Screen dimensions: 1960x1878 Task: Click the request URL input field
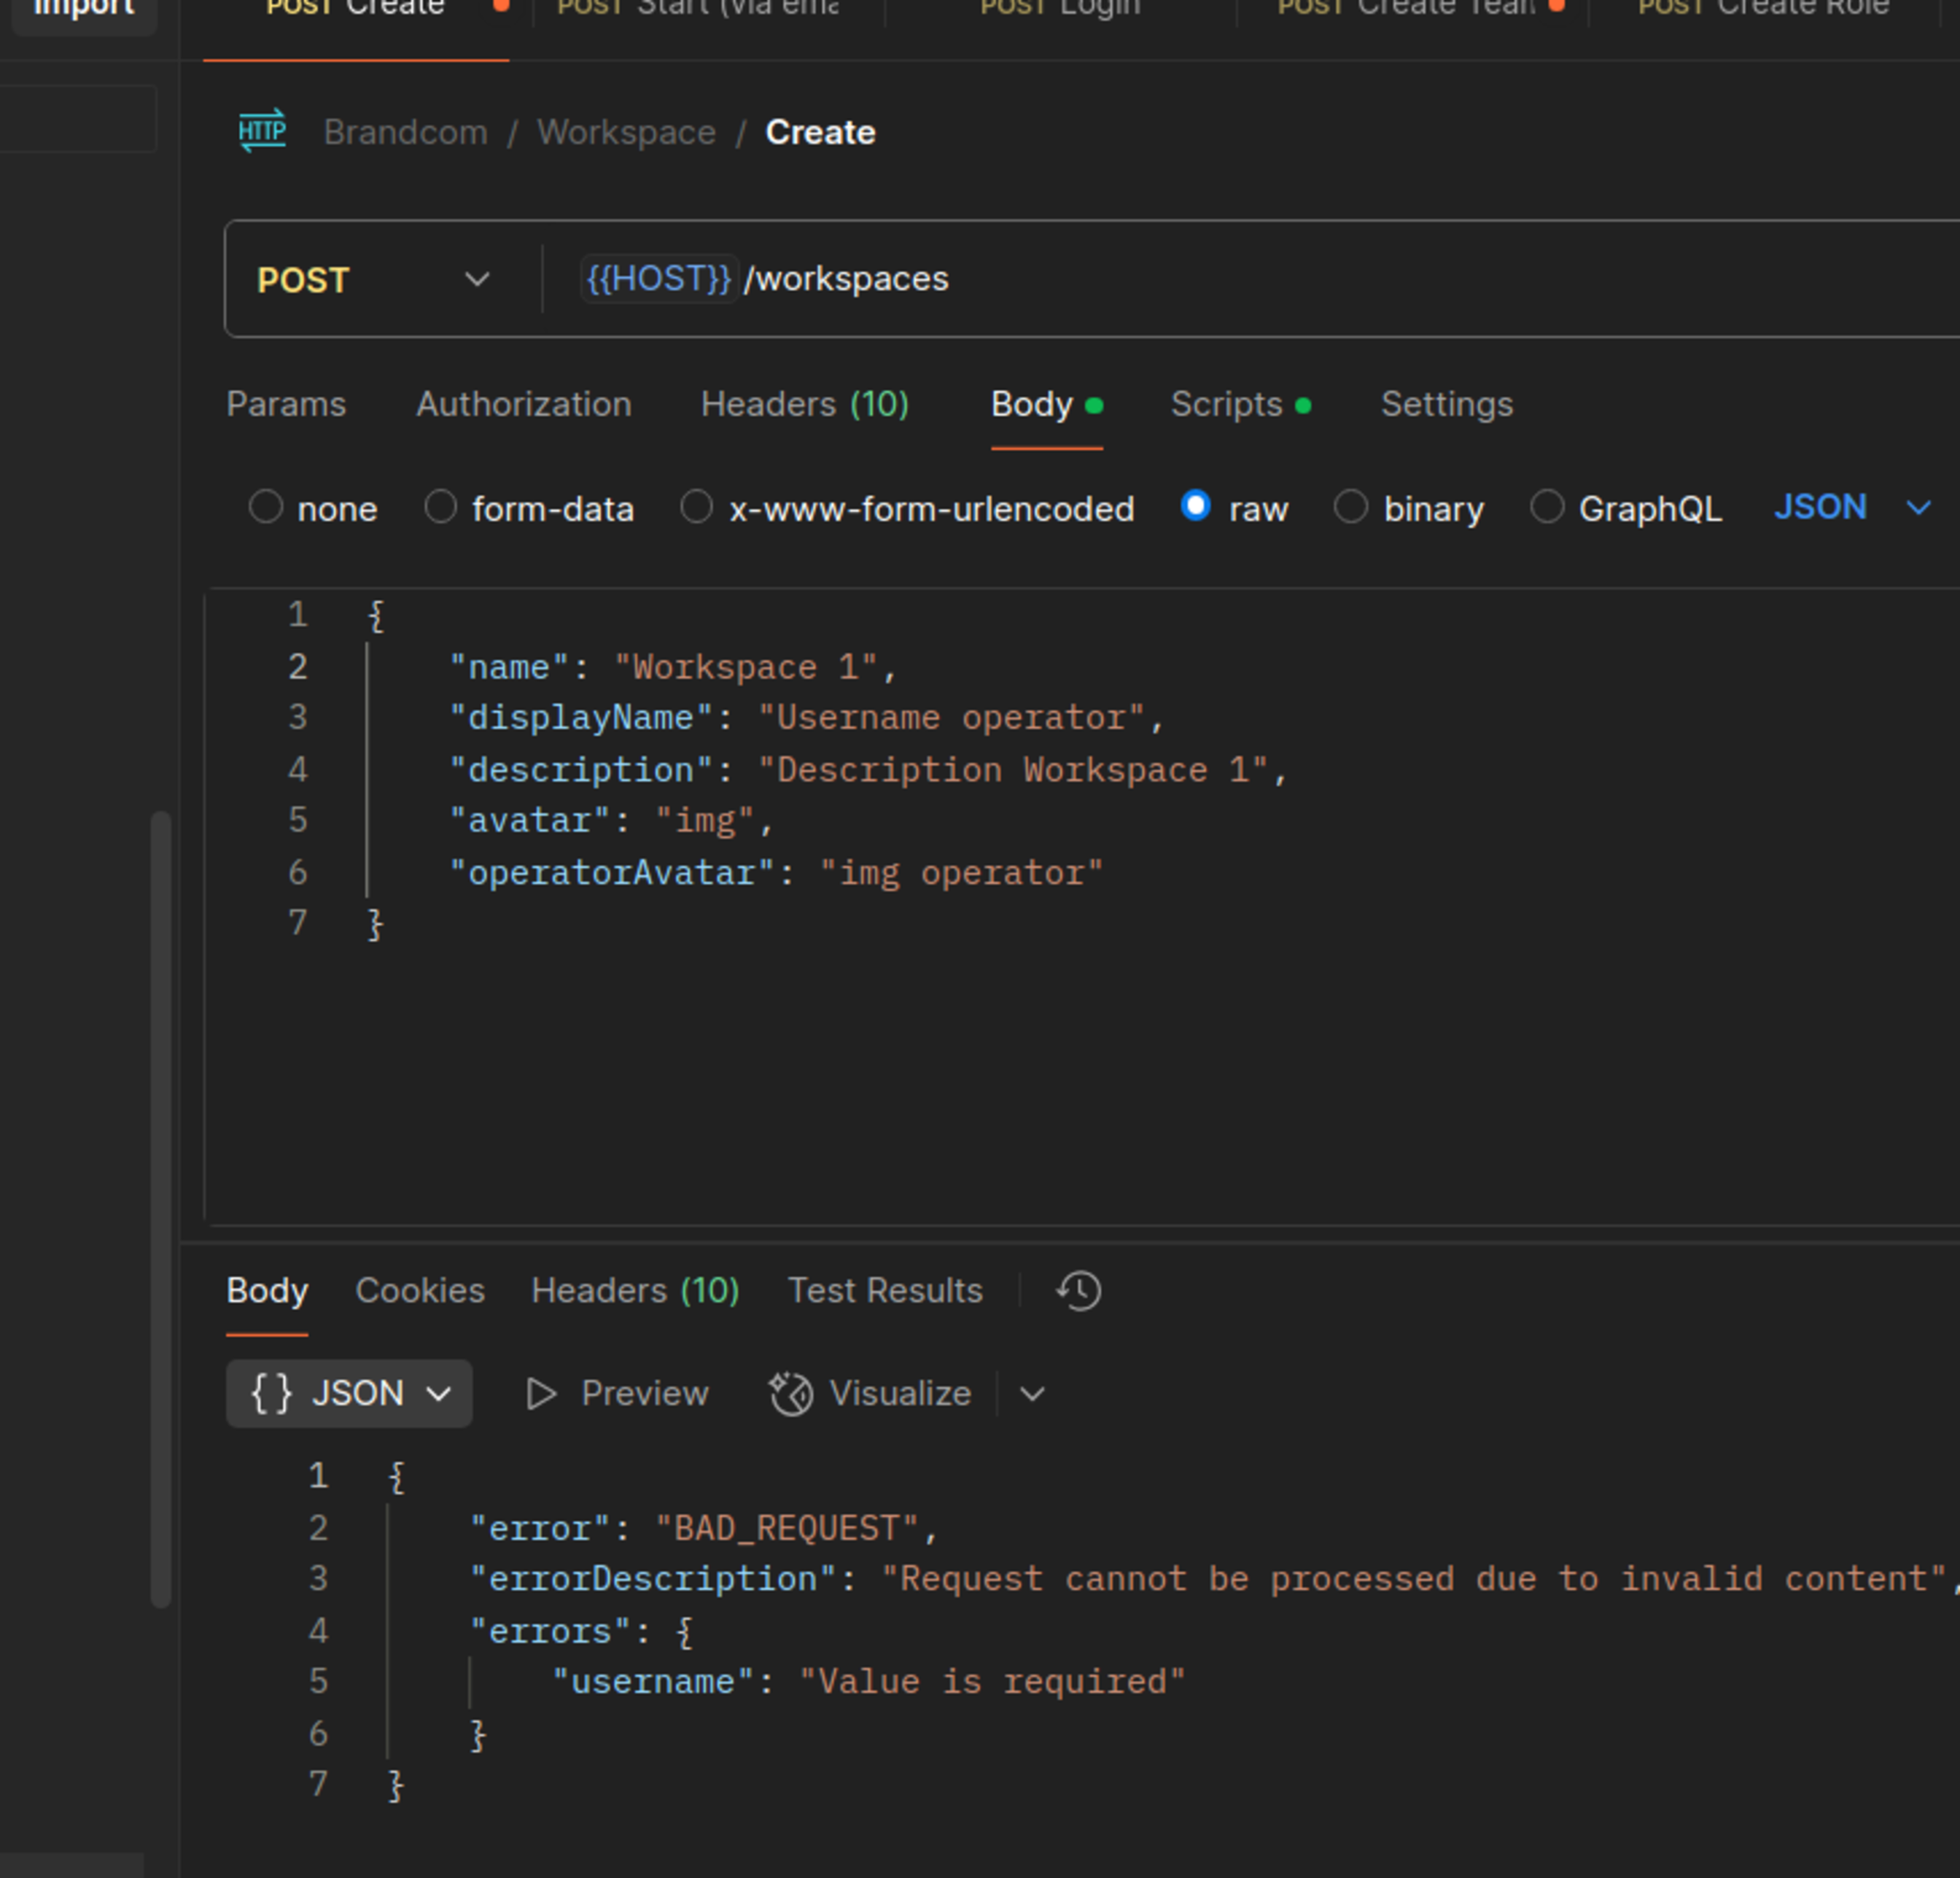[x=1300, y=280]
